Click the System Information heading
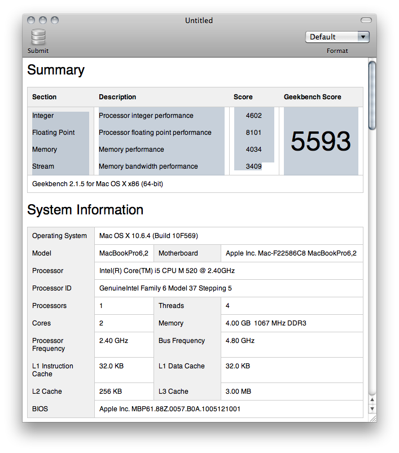The width and height of the screenshot is (399, 453). tap(85, 210)
